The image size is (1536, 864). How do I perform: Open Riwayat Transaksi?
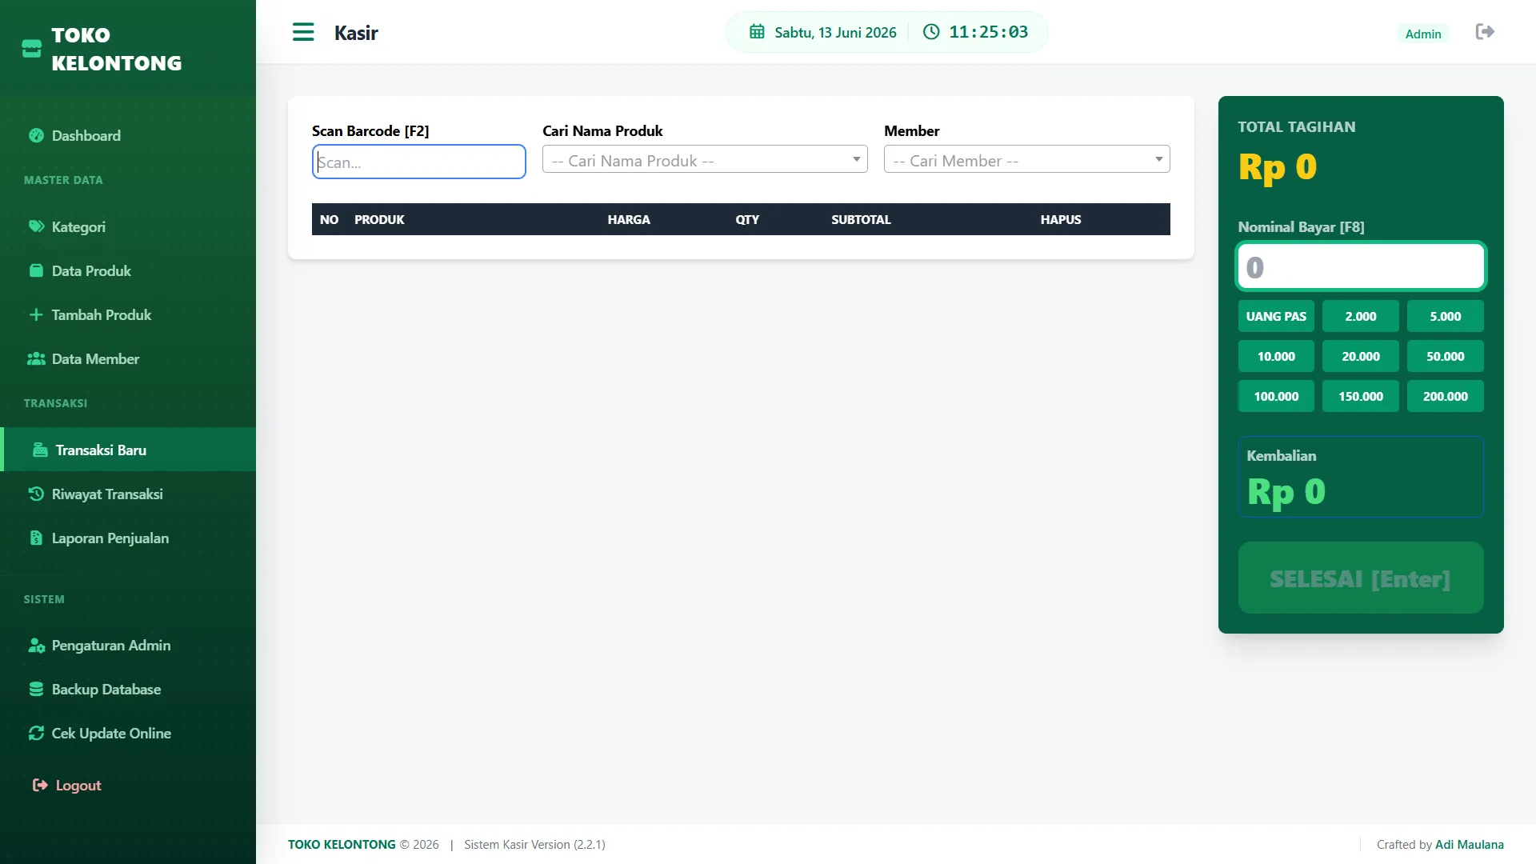128,494
